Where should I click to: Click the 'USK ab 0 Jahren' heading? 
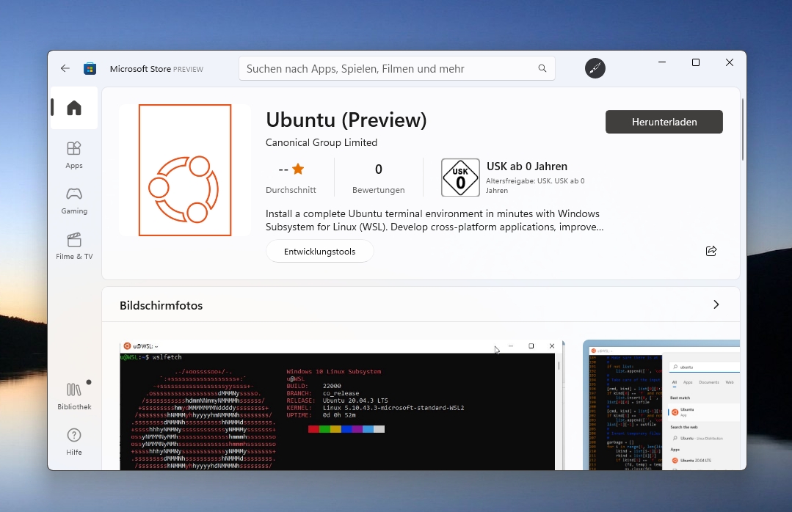(527, 166)
